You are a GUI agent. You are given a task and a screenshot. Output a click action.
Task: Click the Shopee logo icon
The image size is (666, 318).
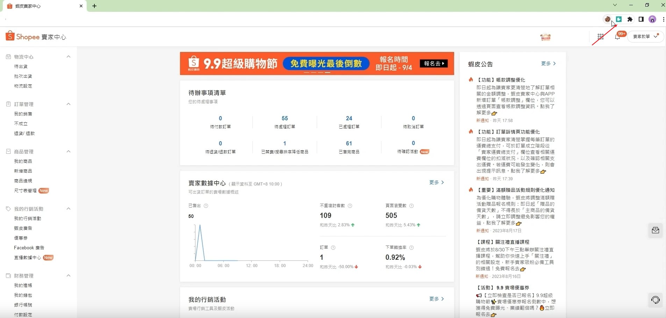[x=10, y=36]
